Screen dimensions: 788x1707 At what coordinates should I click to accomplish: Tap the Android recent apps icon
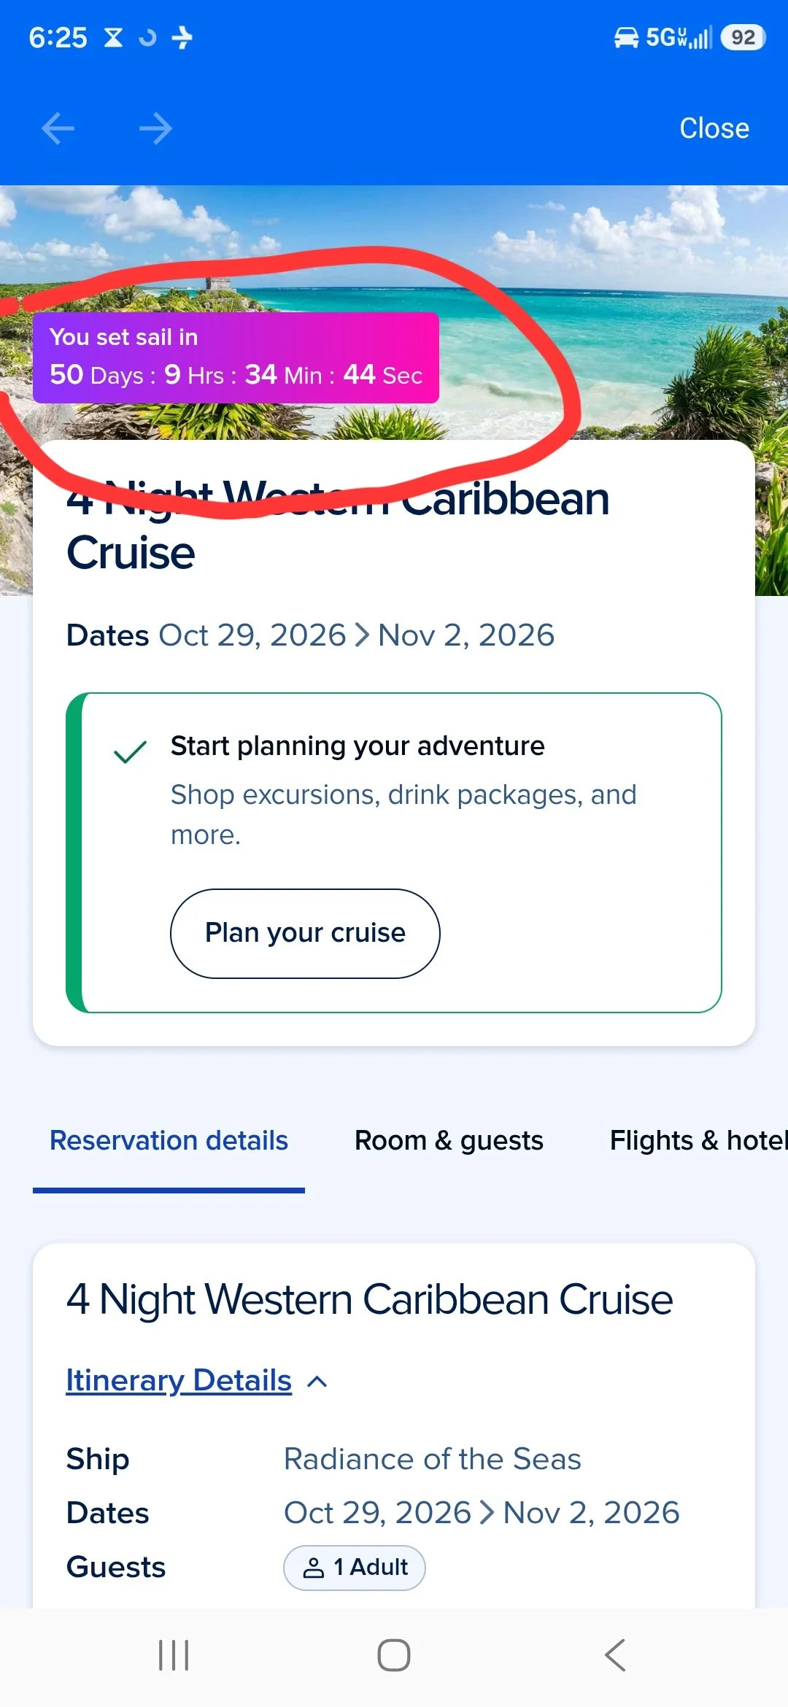point(174,1655)
